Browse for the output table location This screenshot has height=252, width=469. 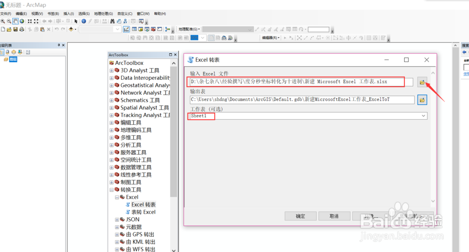click(422, 100)
